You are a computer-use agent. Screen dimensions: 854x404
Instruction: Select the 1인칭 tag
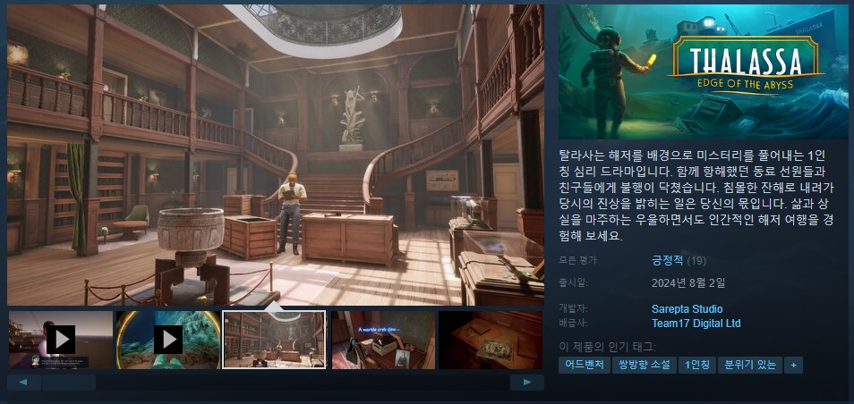696,366
